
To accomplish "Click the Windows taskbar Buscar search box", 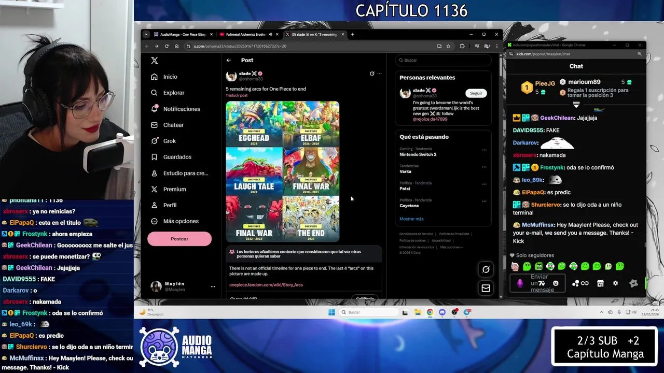I will click(x=369, y=312).
